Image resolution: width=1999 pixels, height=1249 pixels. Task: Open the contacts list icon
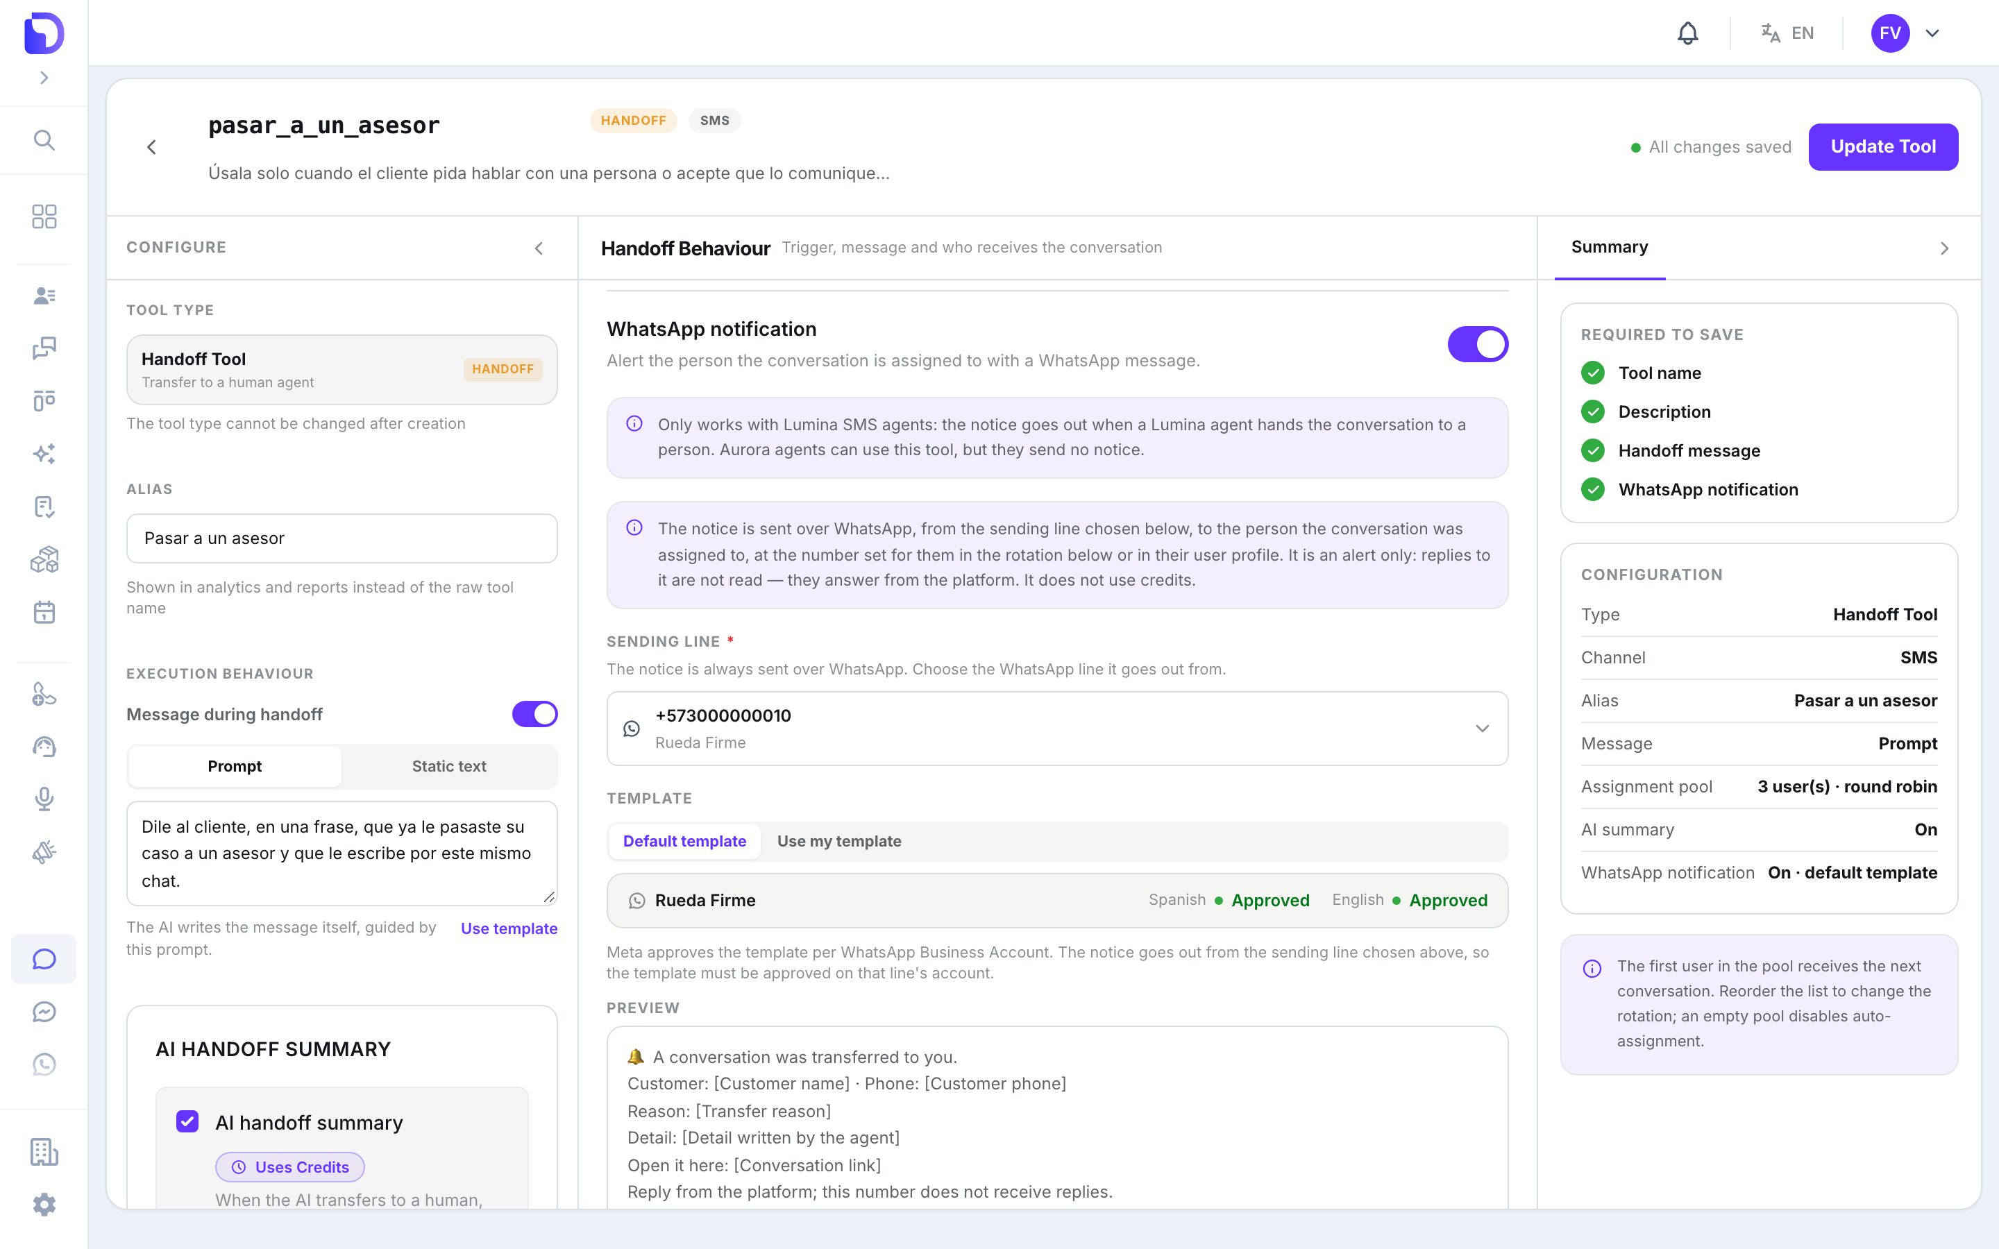coord(44,295)
